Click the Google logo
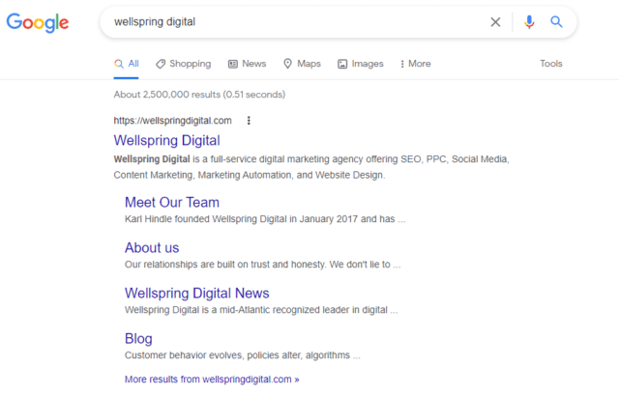The width and height of the screenshot is (619, 395). point(38,22)
